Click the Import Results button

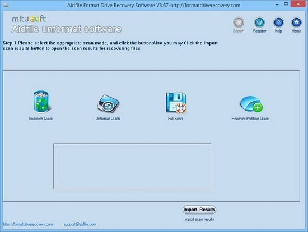click(199, 210)
